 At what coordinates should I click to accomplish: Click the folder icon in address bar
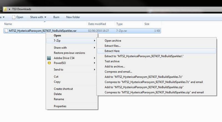click(5, 9)
